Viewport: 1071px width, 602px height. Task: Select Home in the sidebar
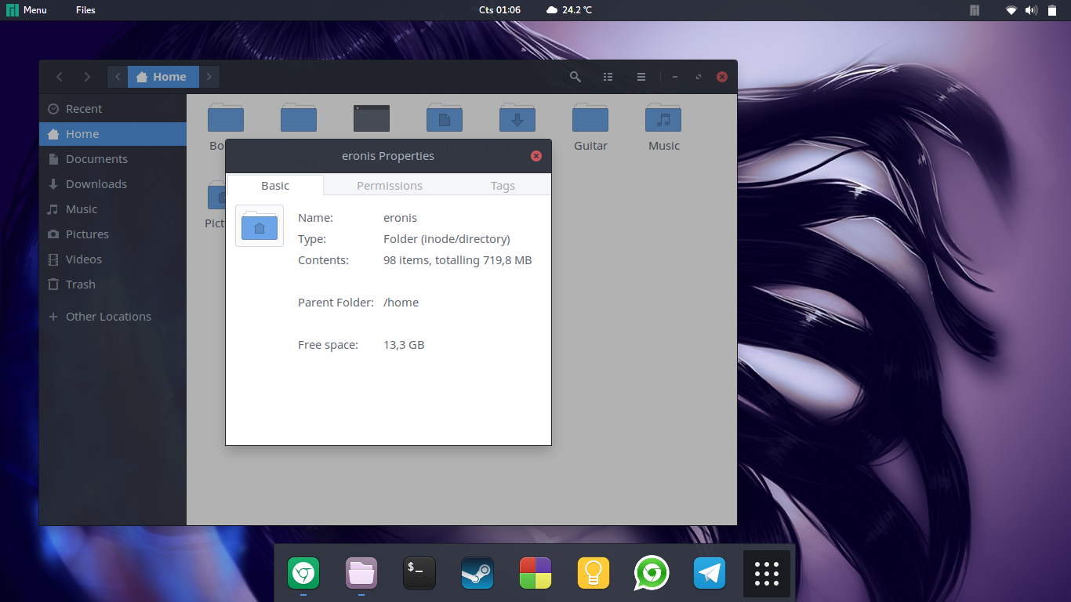pyautogui.click(x=113, y=134)
